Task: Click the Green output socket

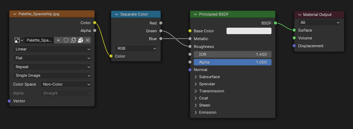Action: click(161, 31)
